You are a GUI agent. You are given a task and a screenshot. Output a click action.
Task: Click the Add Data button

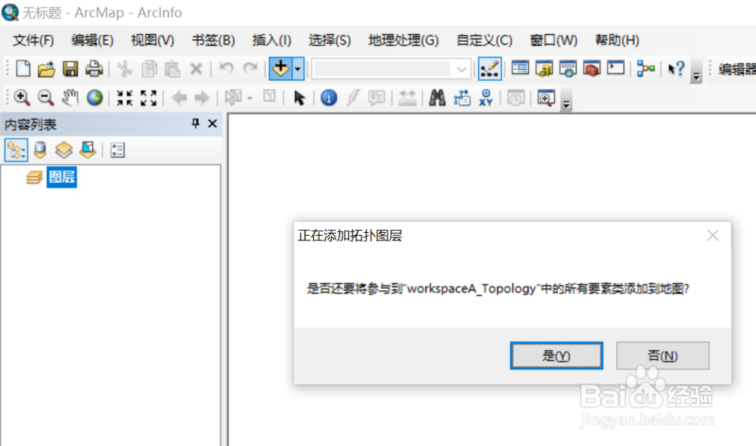[x=280, y=69]
